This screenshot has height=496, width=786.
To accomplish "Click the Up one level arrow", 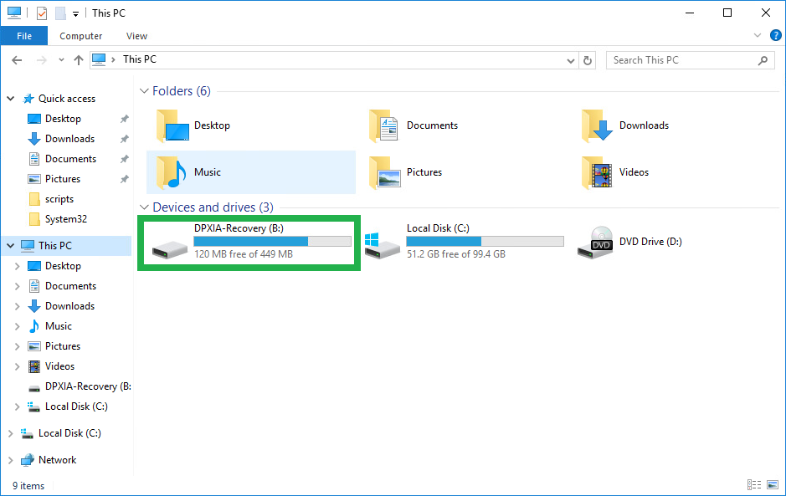I will [79, 60].
